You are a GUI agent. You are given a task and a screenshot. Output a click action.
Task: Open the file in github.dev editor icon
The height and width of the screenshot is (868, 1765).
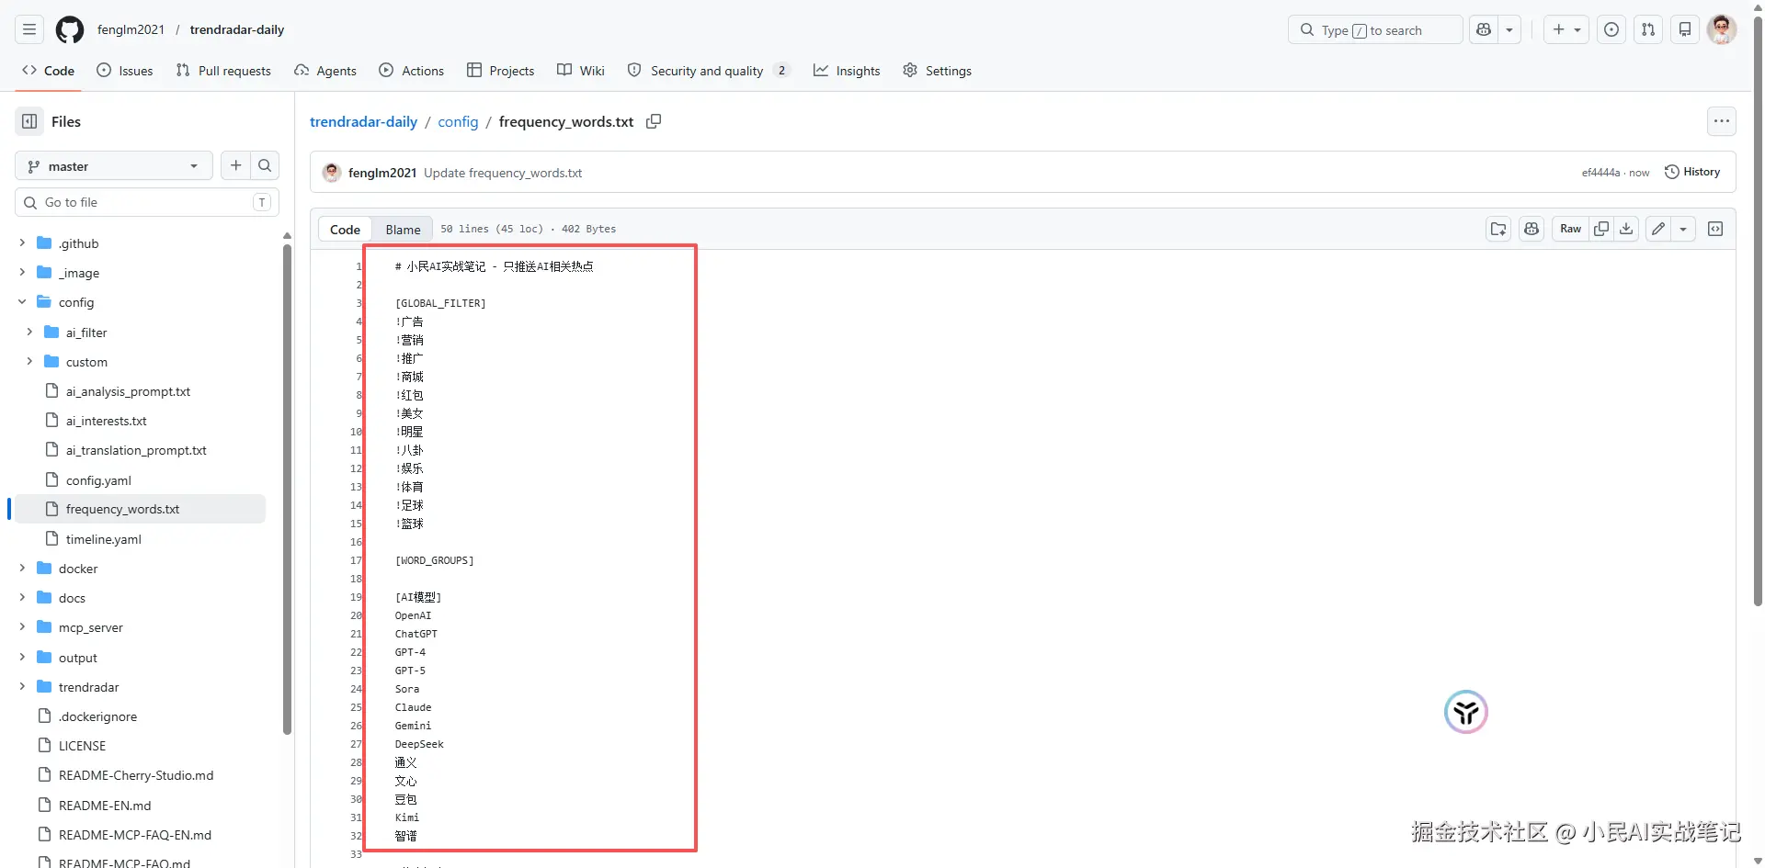[x=1498, y=229]
